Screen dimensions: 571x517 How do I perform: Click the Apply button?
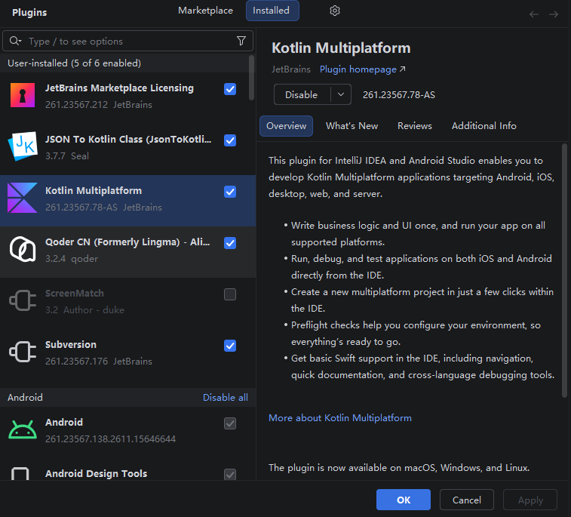click(530, 500)
